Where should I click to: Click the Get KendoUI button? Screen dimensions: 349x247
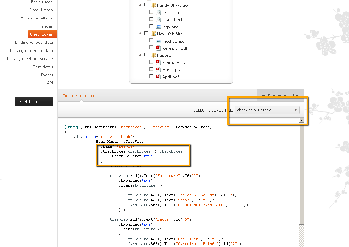click(x=34, y=102)
